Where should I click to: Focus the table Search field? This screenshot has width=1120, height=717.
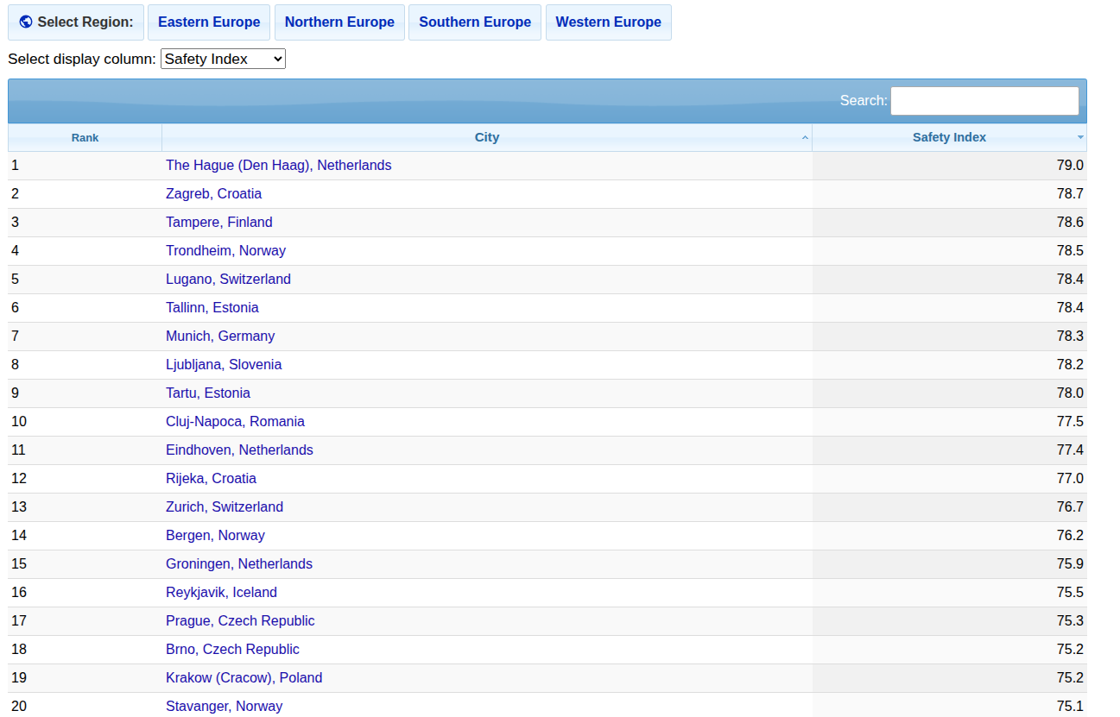tap(984, 101)
